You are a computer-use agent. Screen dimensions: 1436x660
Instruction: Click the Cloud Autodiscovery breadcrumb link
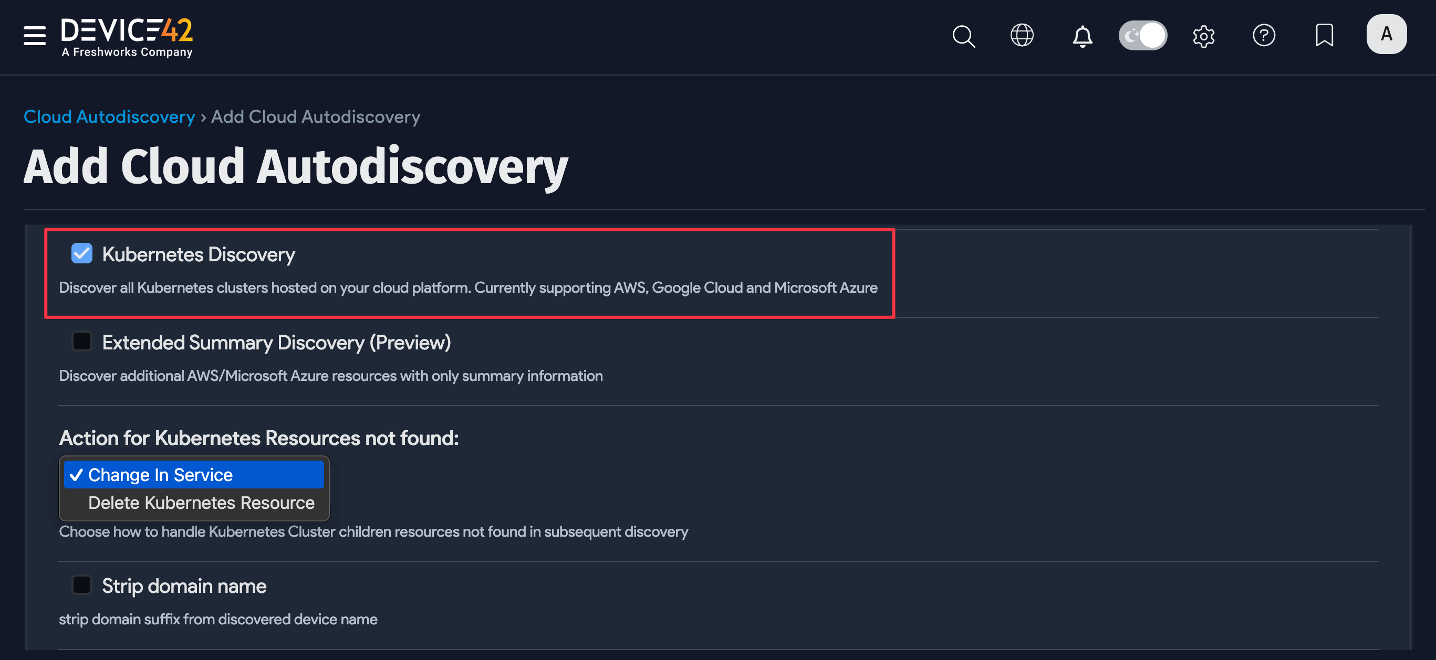pyautogui.click(x=109, y=116)
